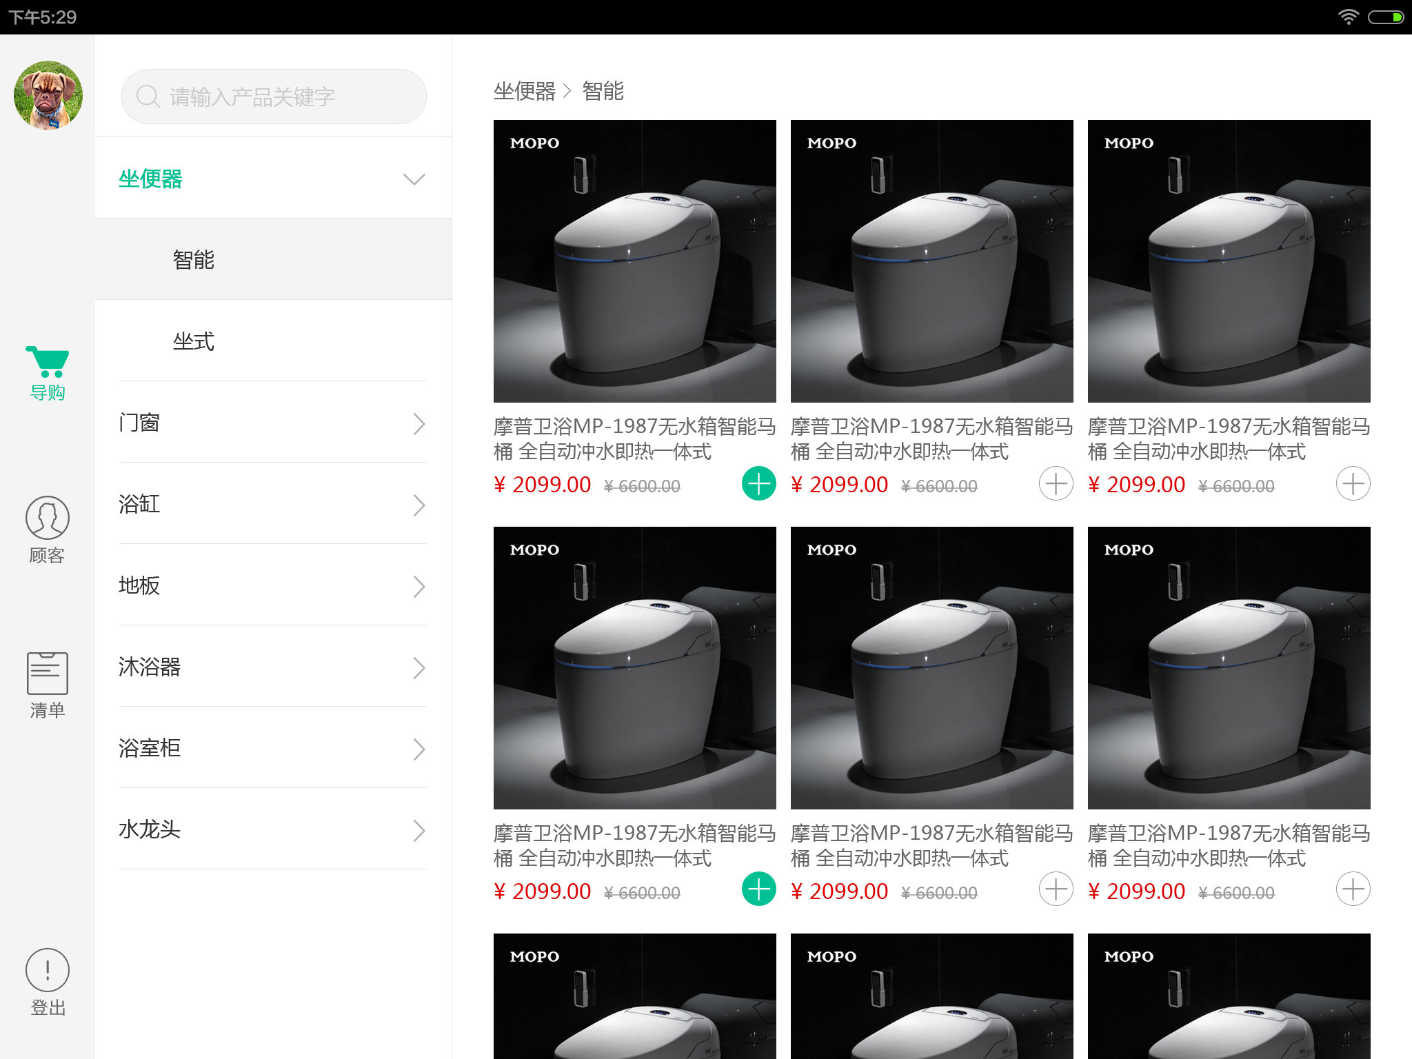
Task: Add first row right product with plus button
Action: pos(1353,484)
